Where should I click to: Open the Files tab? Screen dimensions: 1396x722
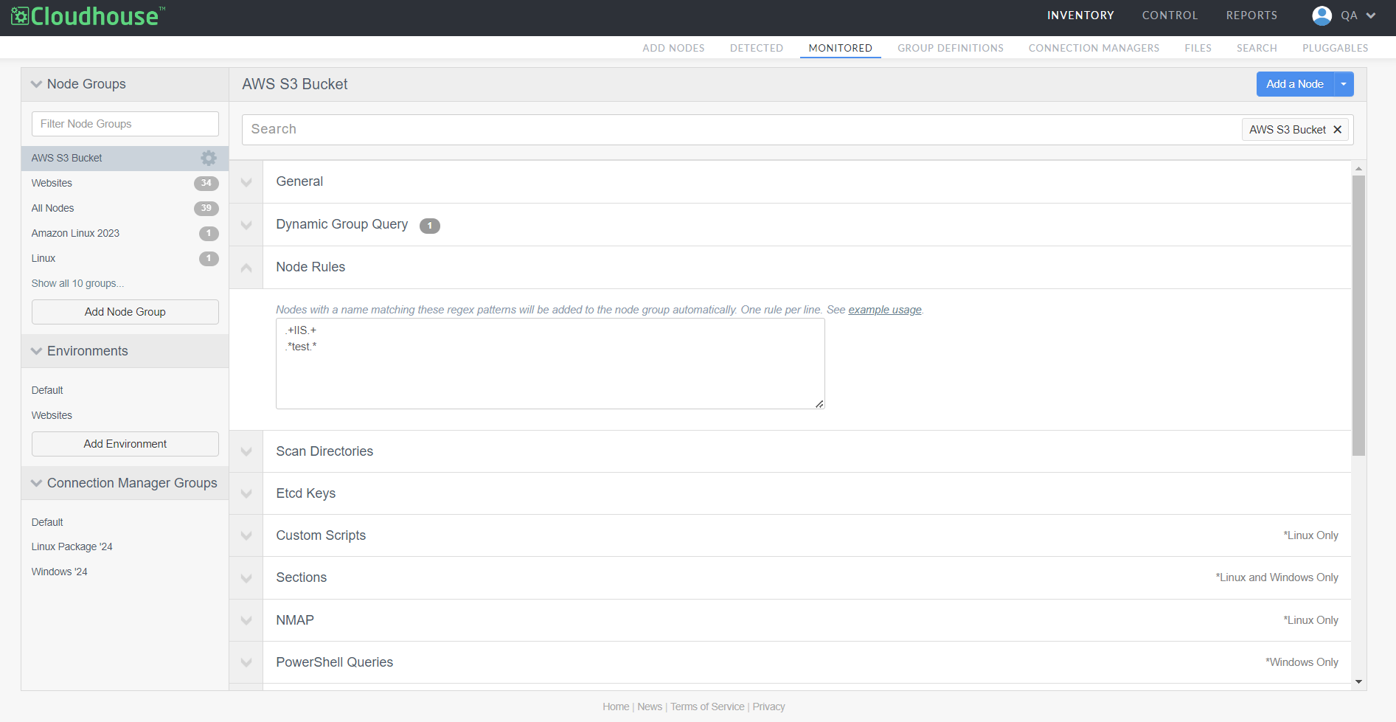(x=1198, y=48)
